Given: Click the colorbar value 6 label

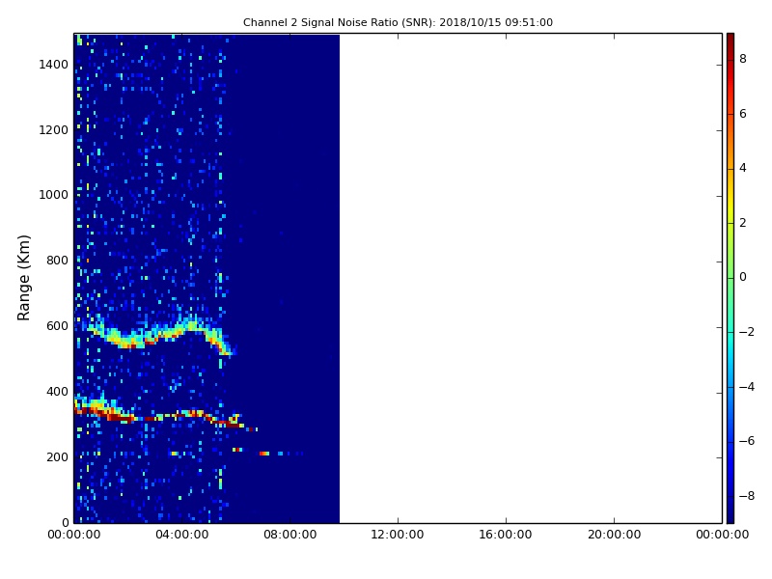Looking at the screenshot, I should point(743,114).
